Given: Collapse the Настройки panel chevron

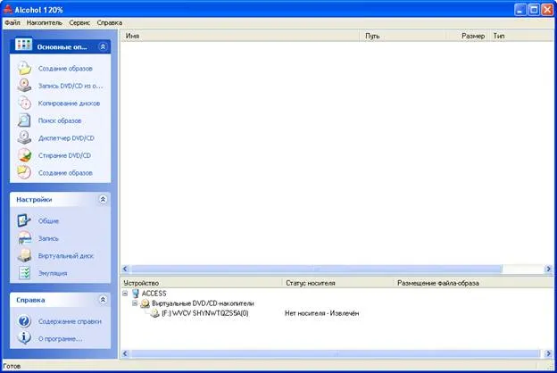Looking at the screenshot, I should point(103,199).
